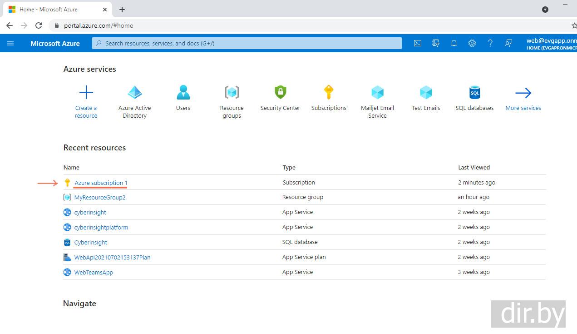
Task: Reload the page in browser
Action: [39, 25]
